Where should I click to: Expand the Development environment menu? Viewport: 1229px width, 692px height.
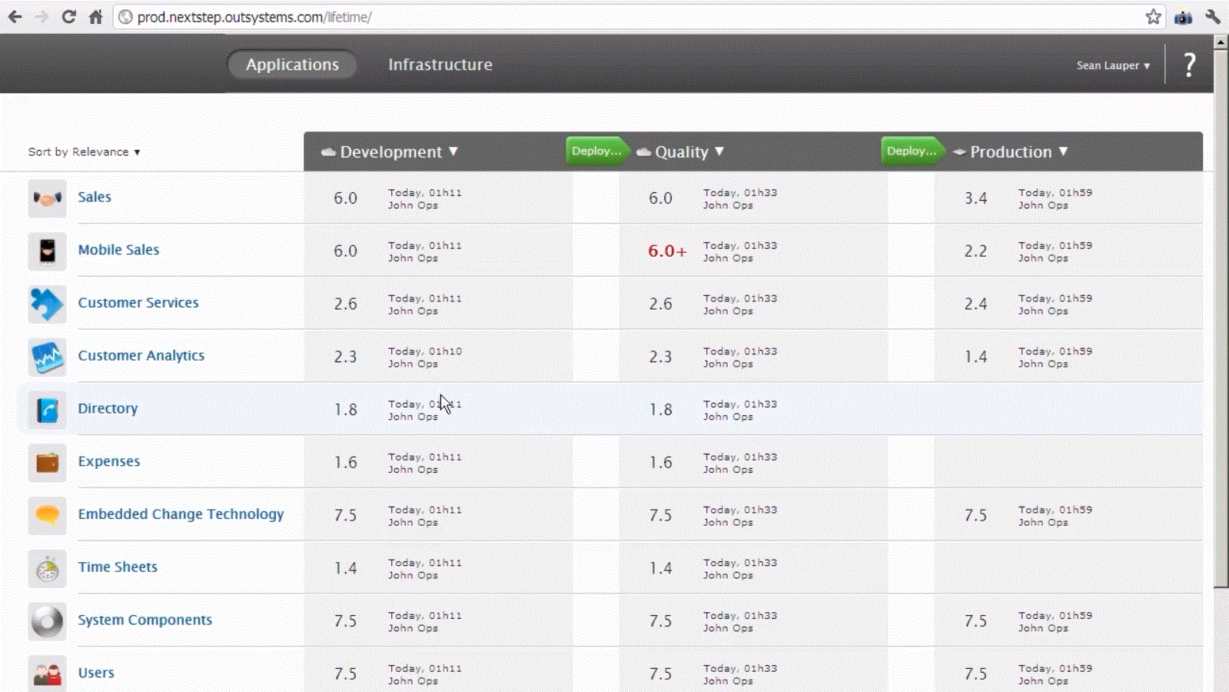point(453,151)
